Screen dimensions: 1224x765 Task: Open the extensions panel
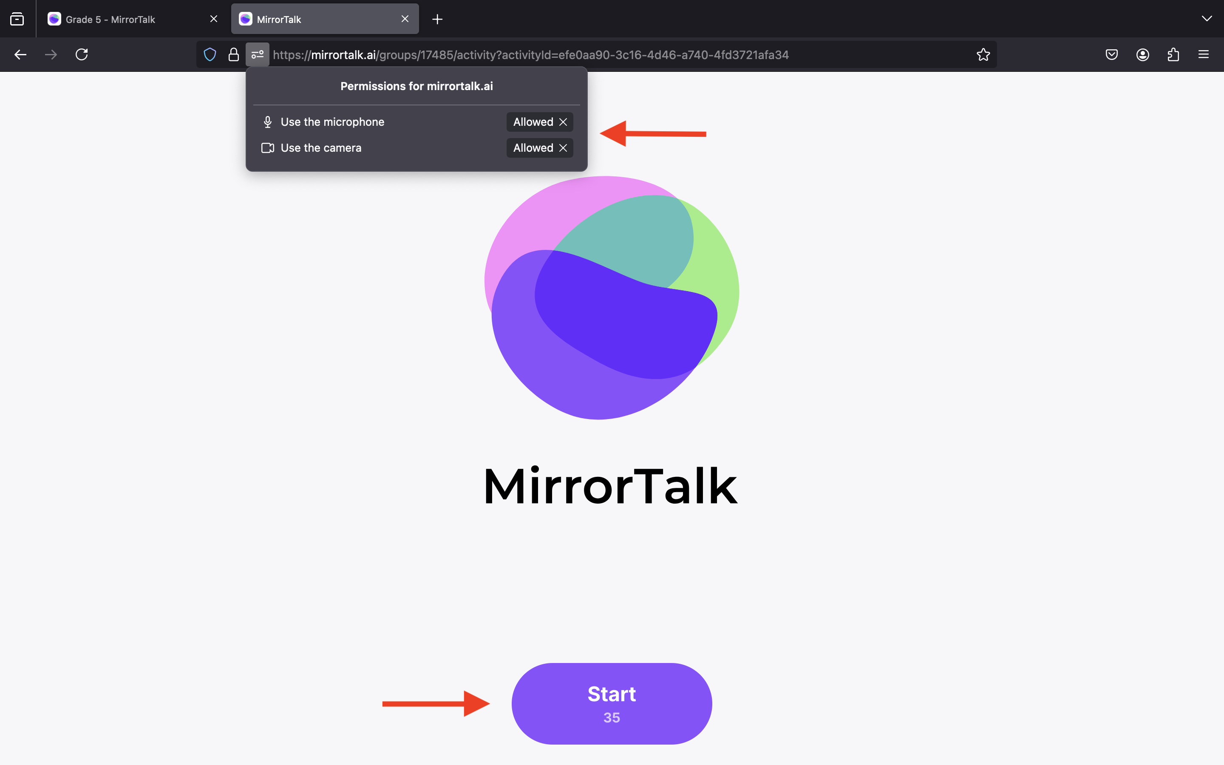[1173, 55]
